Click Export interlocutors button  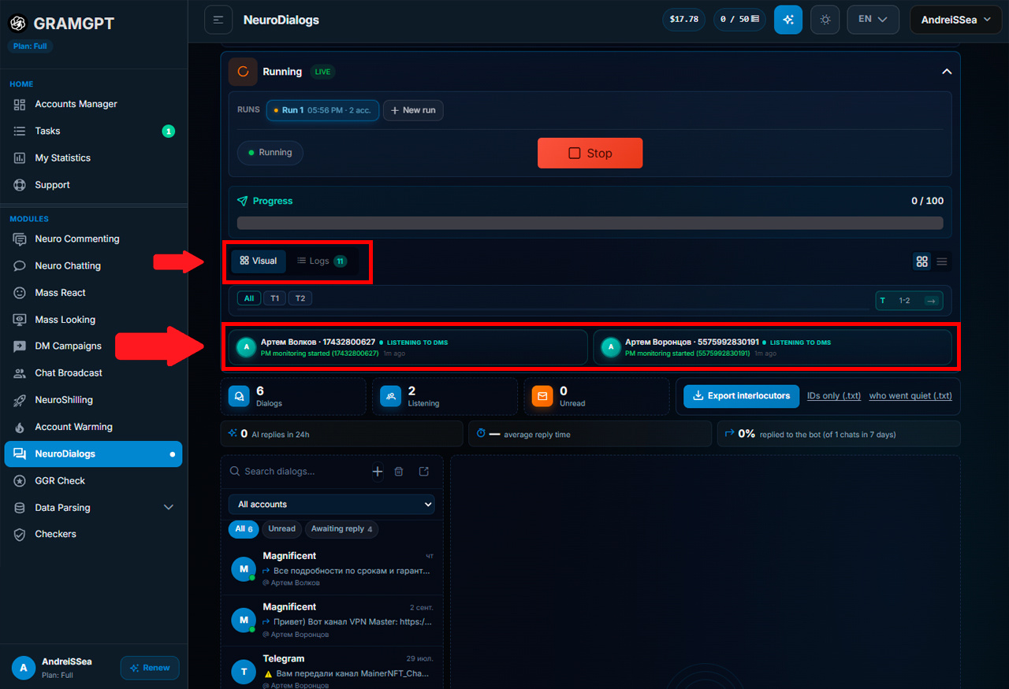[741, 396]
